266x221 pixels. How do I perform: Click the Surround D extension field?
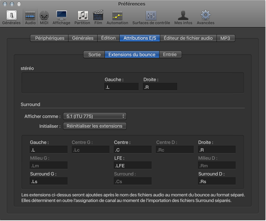pos(217,181)
